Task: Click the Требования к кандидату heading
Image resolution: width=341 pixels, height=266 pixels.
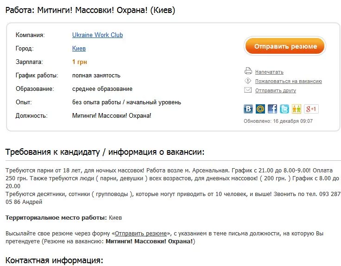Action: pyautogui.click(x=104, y=152)
